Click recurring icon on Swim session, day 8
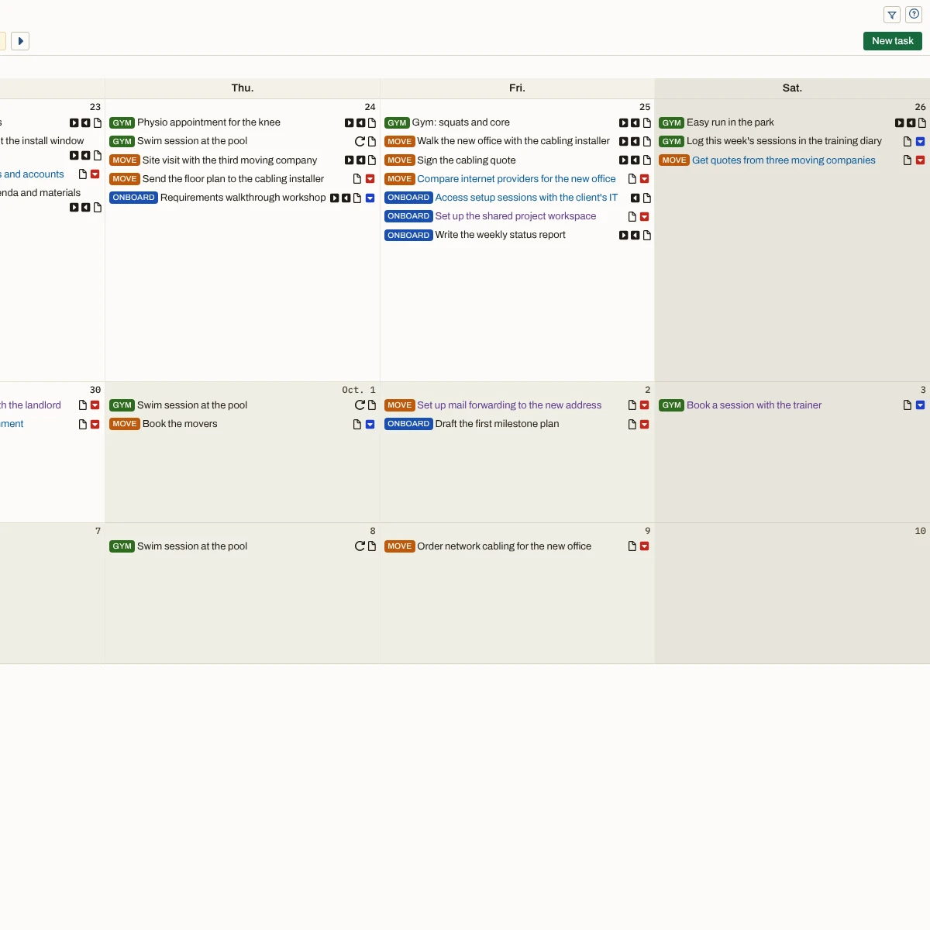The image size is (930, 930). tap(360, 546)
